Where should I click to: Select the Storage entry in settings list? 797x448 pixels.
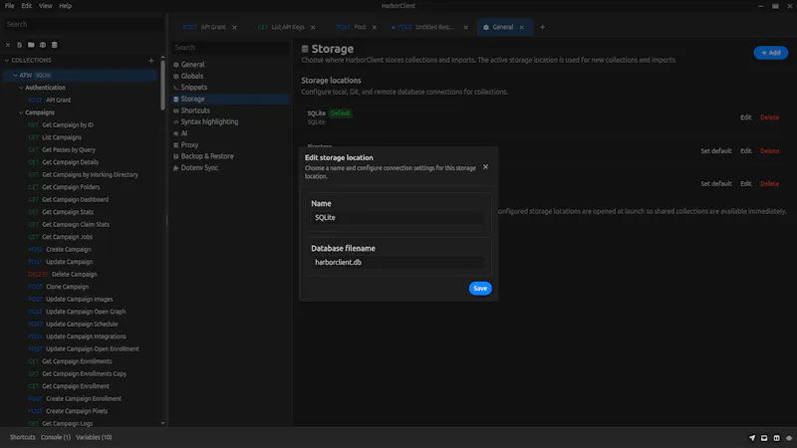pyautogui.click(x=230, y=99)
